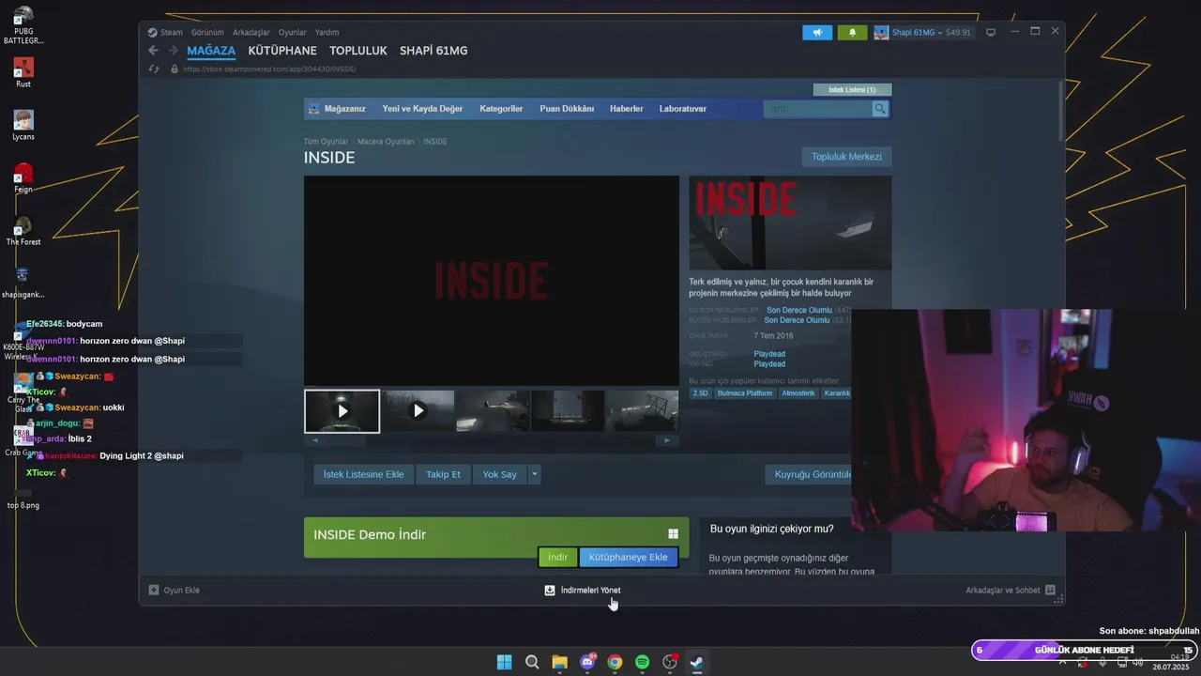Click the Playdead developer link

[769, 354]
